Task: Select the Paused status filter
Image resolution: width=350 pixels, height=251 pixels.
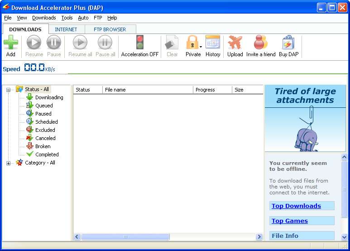Action: click(43, 114)
